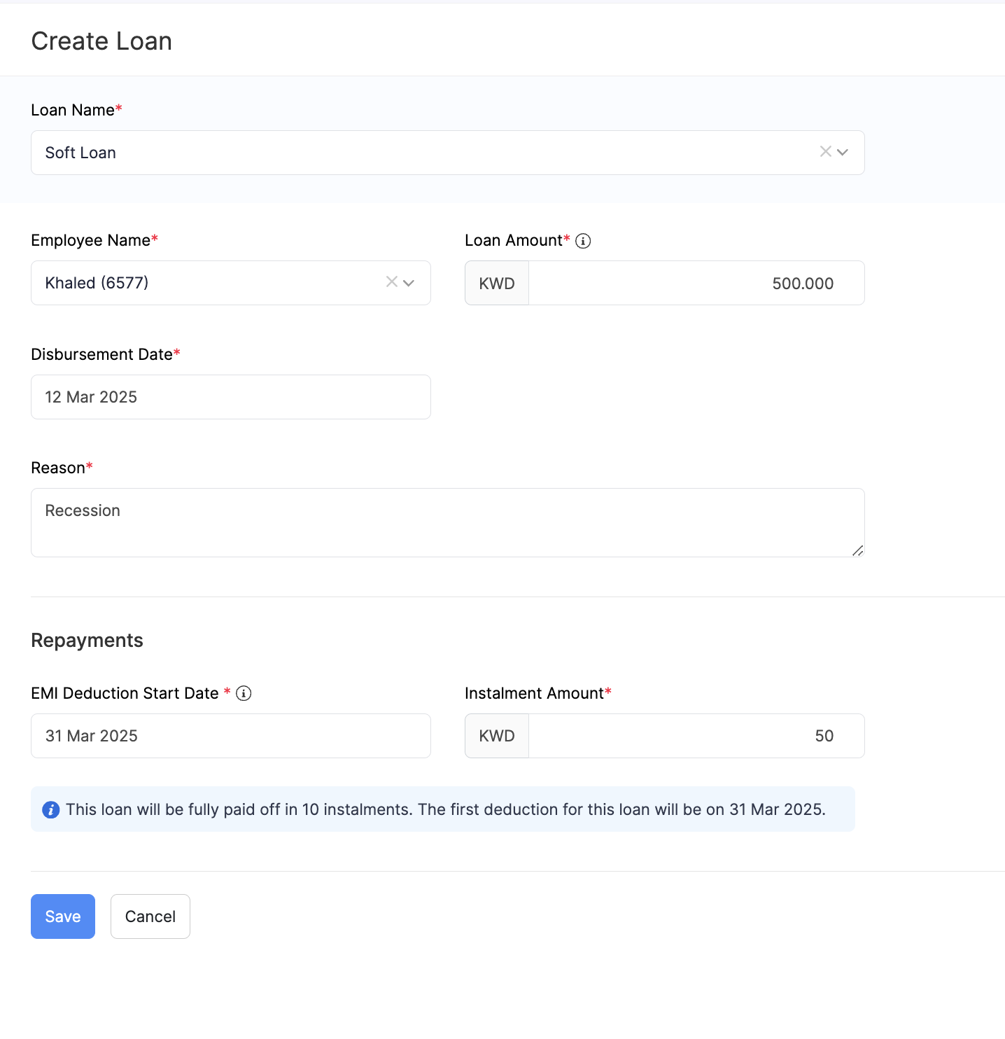Click the EMI Deduction Start Date info icon
This screenshot has width=1005, height=1039.
(x=244, y=693)
